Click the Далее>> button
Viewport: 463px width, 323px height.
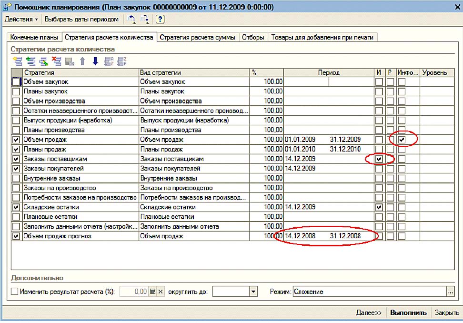(369, 313)
